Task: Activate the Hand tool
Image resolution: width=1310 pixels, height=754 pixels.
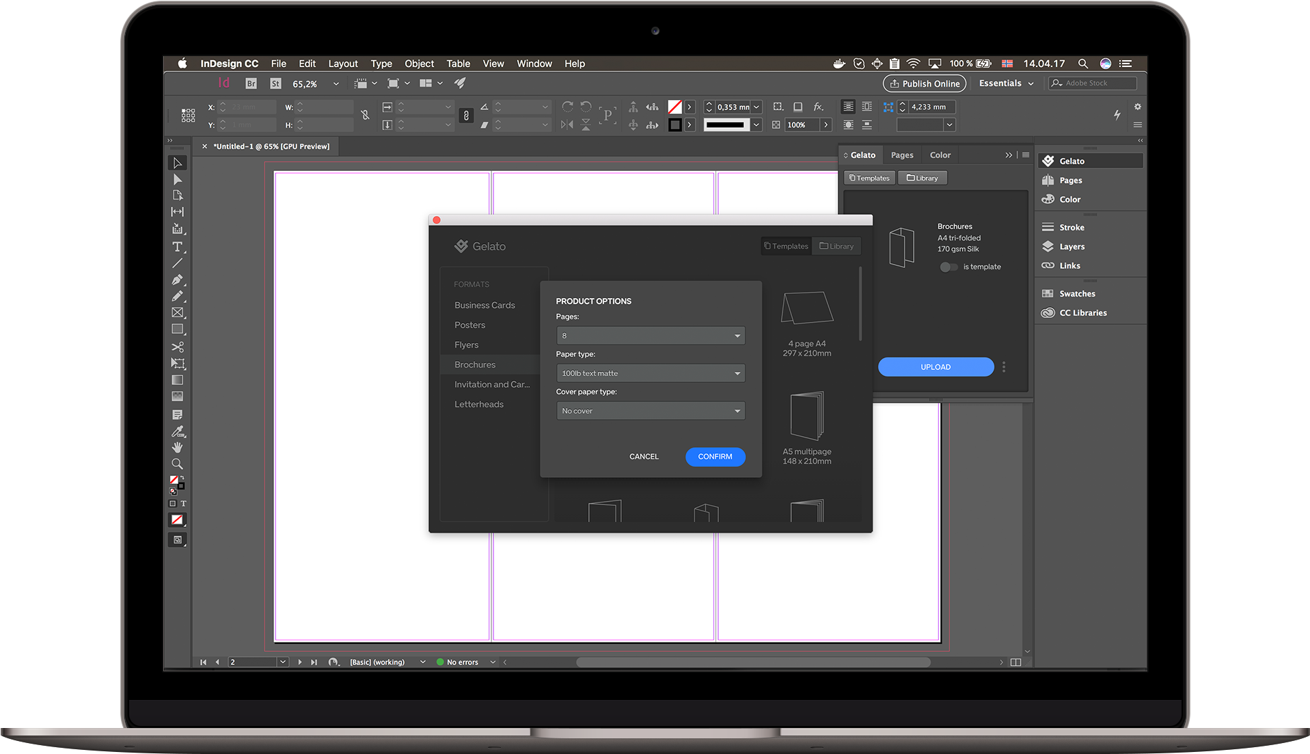Action: coord(177,447)
